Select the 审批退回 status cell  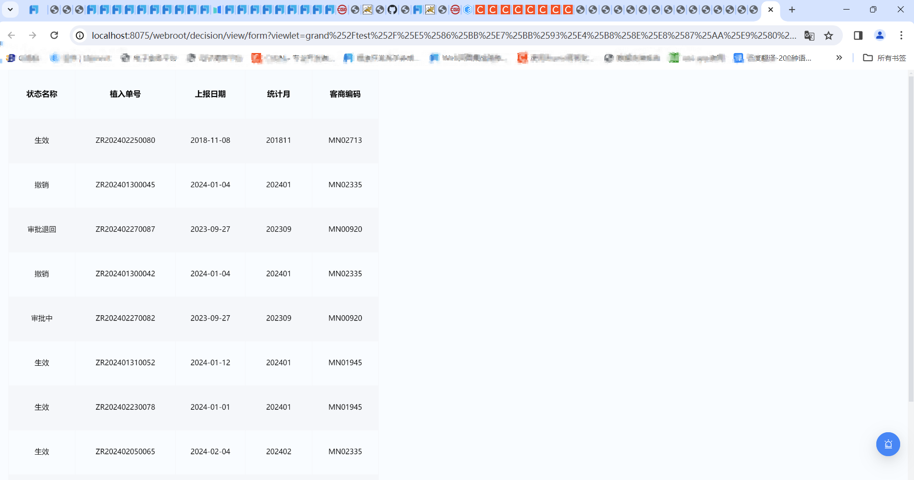click(x=42, y=229)
